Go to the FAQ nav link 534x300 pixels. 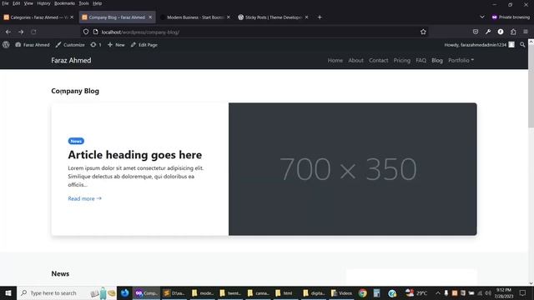pyautogui.click(x=421, y=60)
